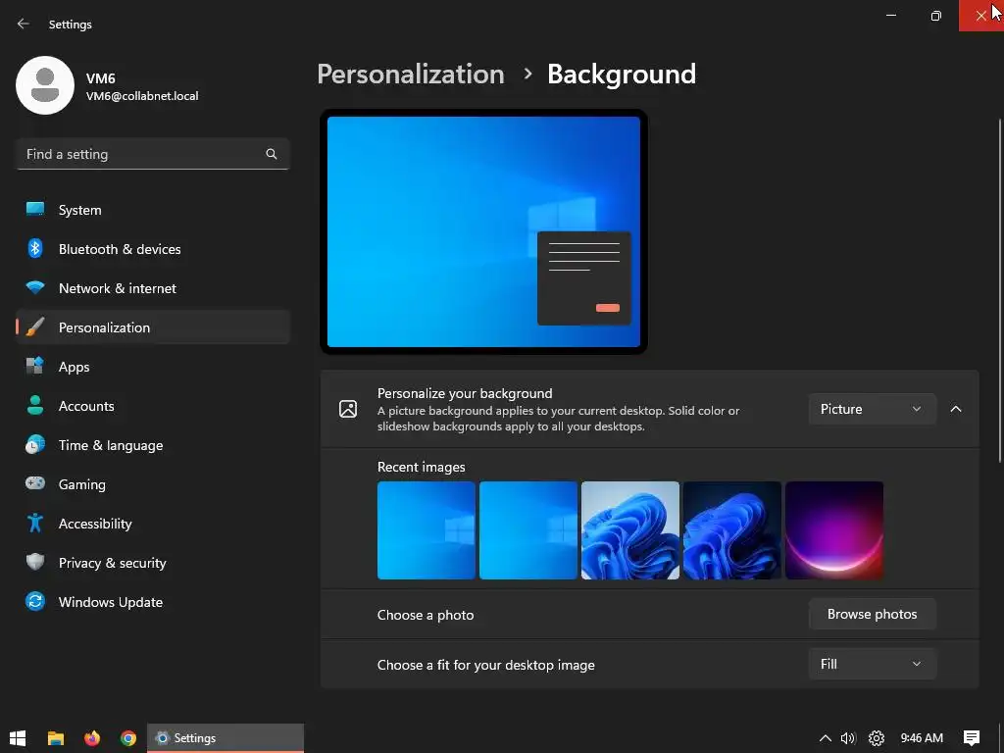This screenshot has height=753, width=1004.
Task: Select Apps in the sidebar
Action: [154, 367]
